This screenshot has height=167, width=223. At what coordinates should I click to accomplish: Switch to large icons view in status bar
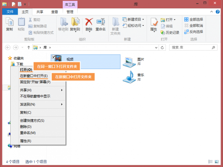click(x=217, y=162)
